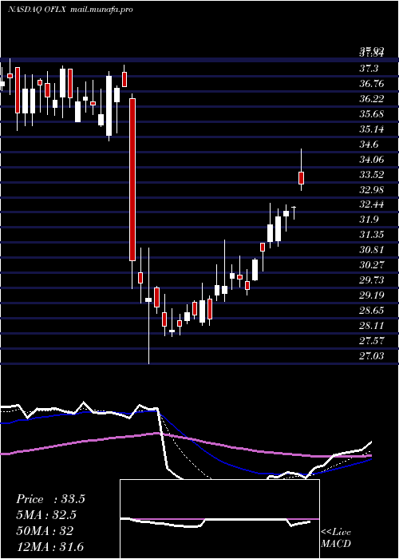Click the 31.35 price axis label
Image resolution: width=399 pixels, height=559 pixels.
pos(372,235)
